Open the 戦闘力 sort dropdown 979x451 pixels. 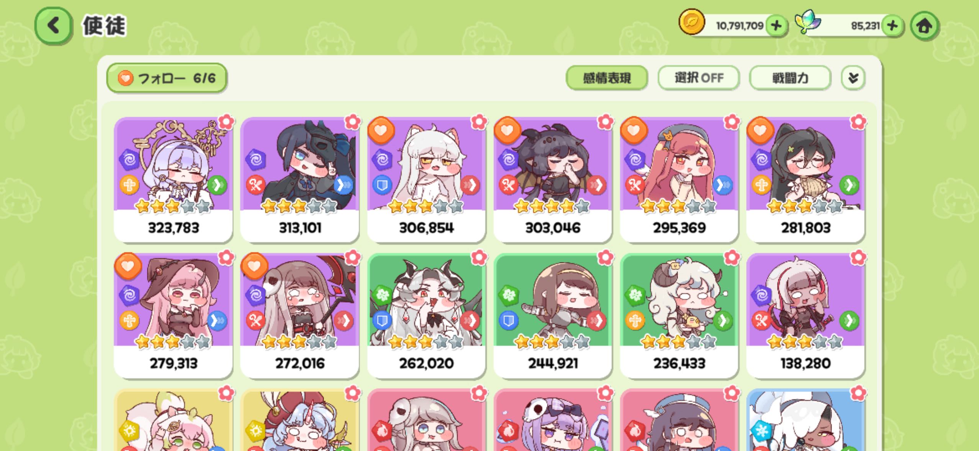pos(790,78)
